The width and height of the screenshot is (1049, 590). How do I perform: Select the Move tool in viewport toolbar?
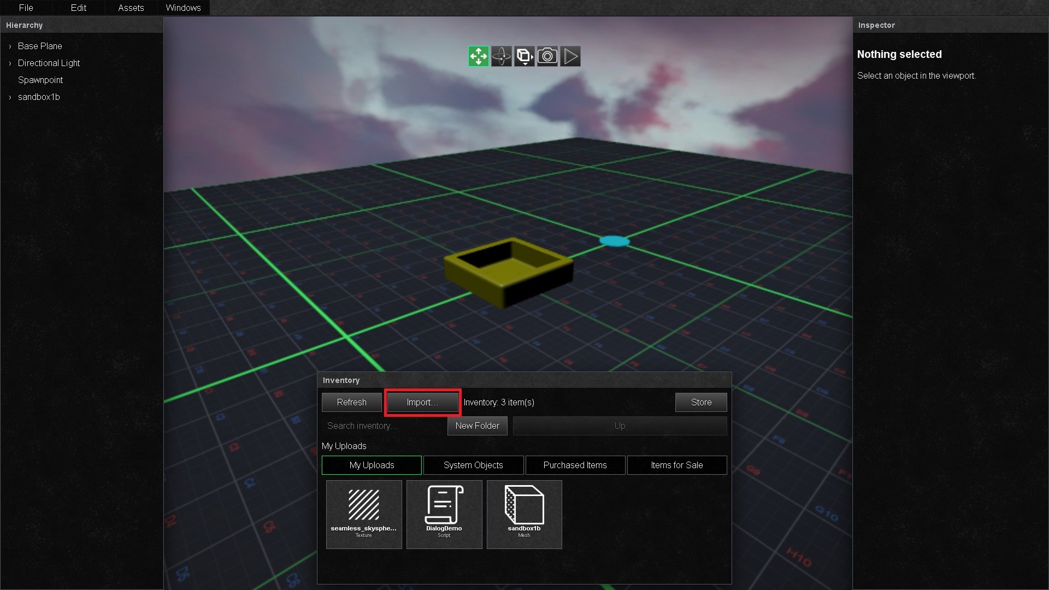tap(478, 56)
